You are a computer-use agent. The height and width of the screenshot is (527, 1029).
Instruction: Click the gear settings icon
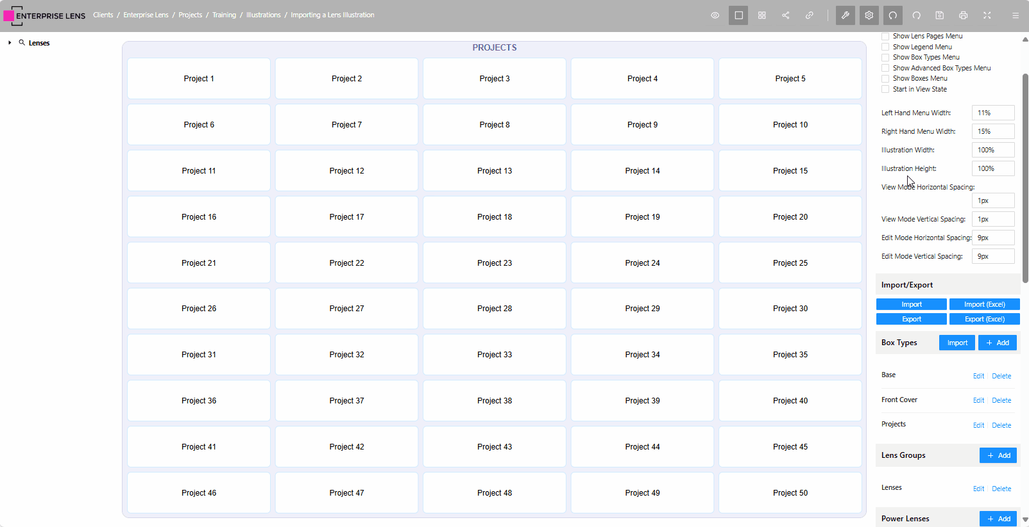869,15
